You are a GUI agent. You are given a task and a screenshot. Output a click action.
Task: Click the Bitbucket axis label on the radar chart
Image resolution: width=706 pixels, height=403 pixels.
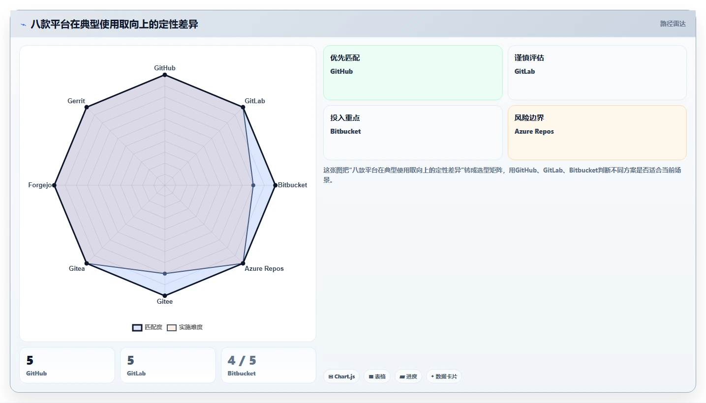click(292, 185)
